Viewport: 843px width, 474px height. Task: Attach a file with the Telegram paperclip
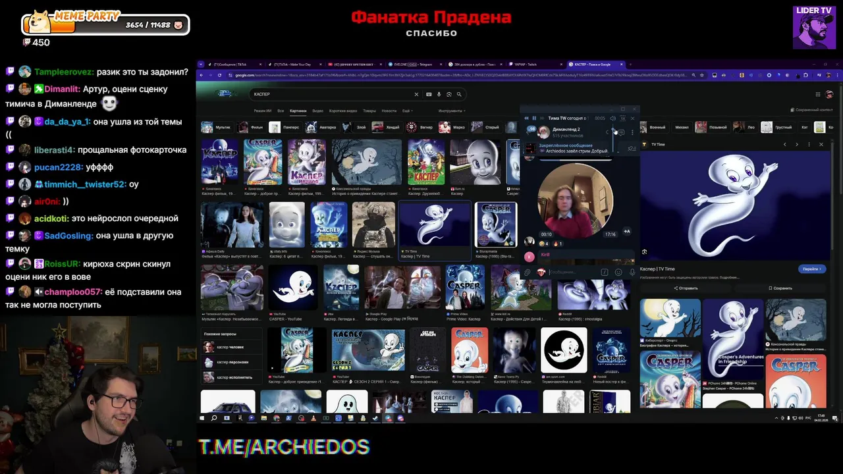pos(527,273)
